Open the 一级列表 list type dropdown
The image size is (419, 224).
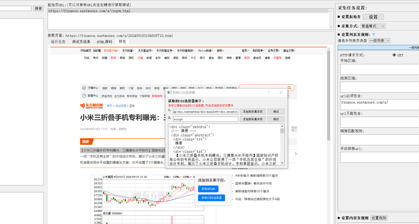click(x=379, y=41)
